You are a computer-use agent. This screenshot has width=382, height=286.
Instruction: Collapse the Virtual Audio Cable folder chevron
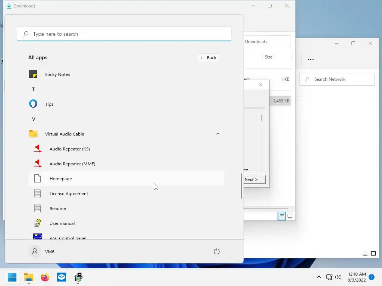[x=218, y=134]
